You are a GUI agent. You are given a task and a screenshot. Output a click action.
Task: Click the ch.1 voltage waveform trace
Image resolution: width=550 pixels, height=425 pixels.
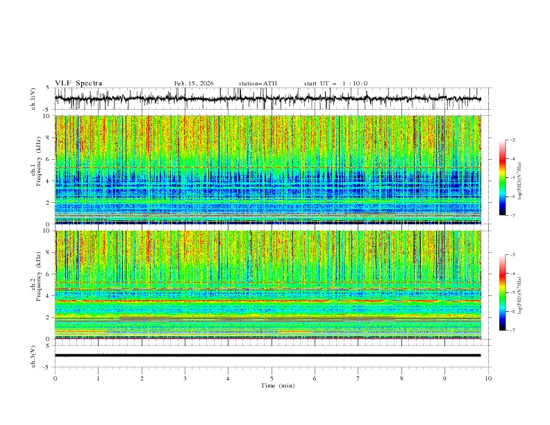pos(267,99)
